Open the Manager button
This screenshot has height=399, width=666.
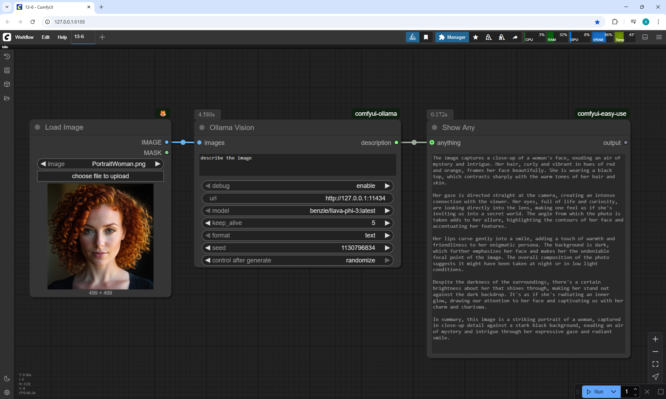click(x=452, y=37)
